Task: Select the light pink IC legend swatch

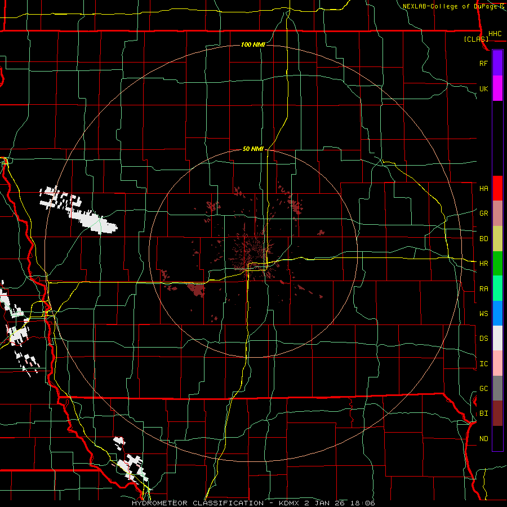Action: (497, 363)
